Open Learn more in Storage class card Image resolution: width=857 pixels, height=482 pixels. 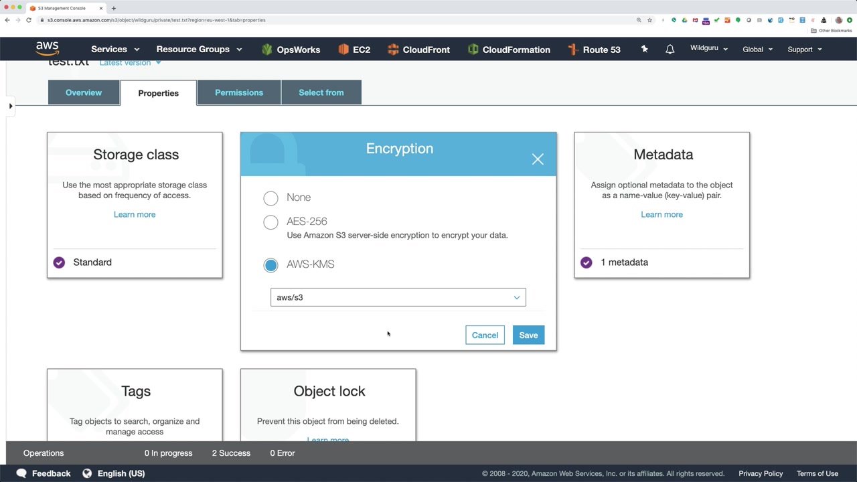tap(135, 214)
